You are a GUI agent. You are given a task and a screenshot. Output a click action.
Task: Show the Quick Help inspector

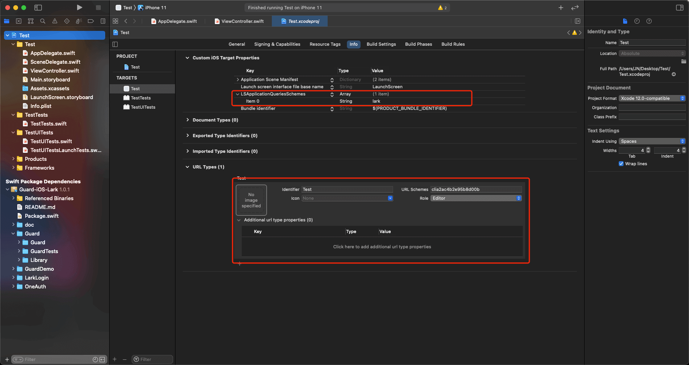[649, 21]
